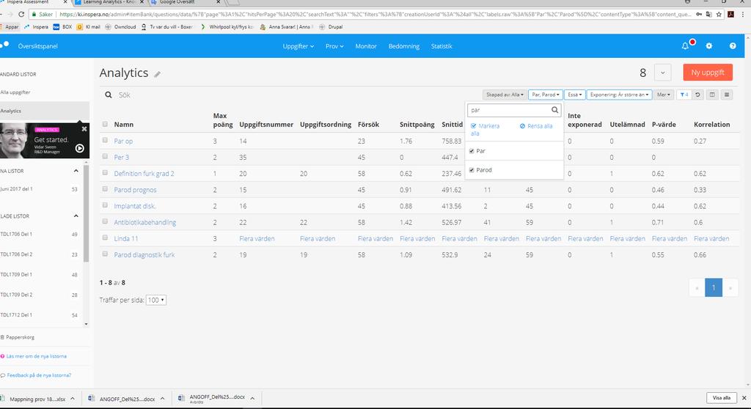The image size is (751, 409).
Task: Click Visa alla in downloads bar
Action: (x=722, y=398)
